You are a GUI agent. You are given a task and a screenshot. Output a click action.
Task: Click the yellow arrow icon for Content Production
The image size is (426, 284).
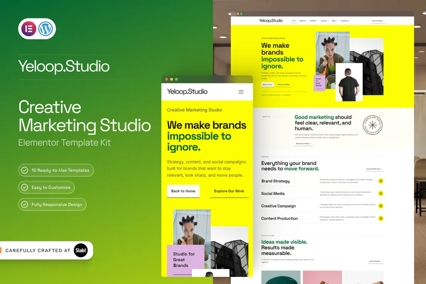381,218
